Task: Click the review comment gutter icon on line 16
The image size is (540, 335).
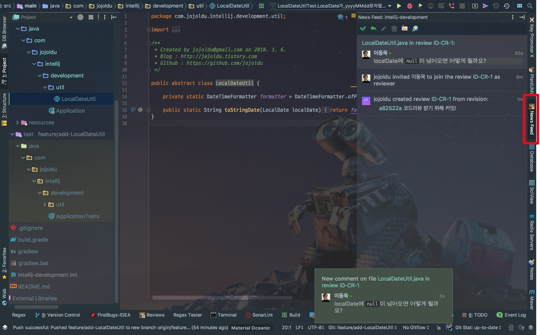Action: [x=133, y=110]
